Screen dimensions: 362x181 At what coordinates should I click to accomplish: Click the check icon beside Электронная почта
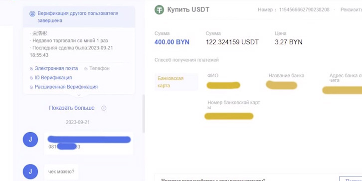tap(31, 69)
